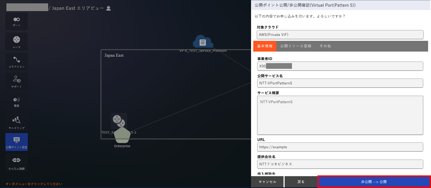
Task: Click the VP-X_TEST_Service_Premium label
Action: coord(203,51)
